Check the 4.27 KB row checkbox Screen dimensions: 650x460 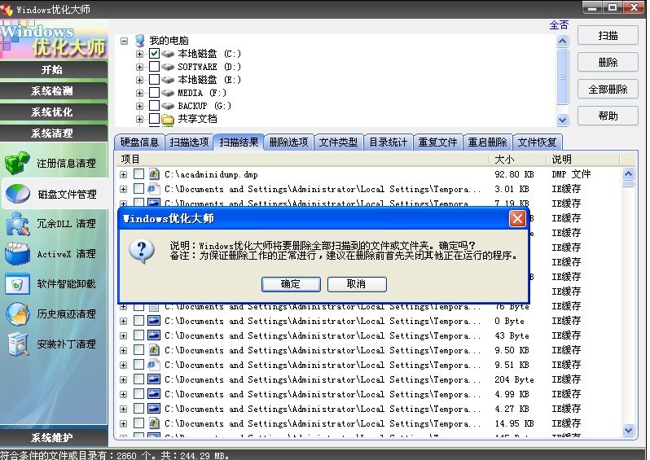pos(138,409)
